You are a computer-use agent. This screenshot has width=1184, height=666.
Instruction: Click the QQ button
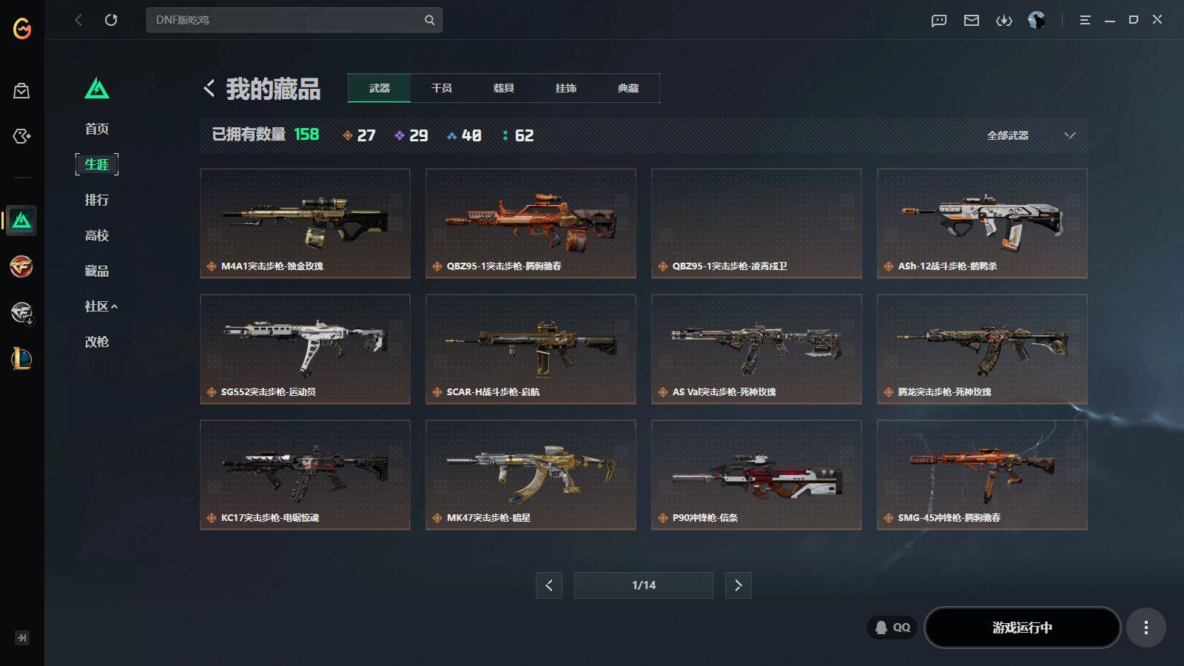pos(892,628)
